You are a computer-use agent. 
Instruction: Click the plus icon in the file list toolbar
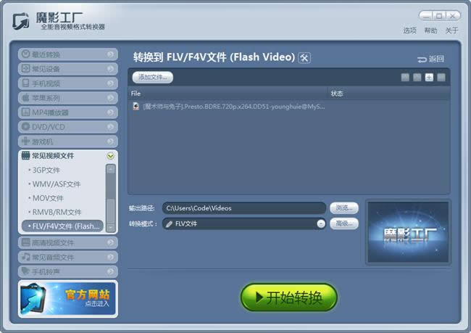(429, 78)
